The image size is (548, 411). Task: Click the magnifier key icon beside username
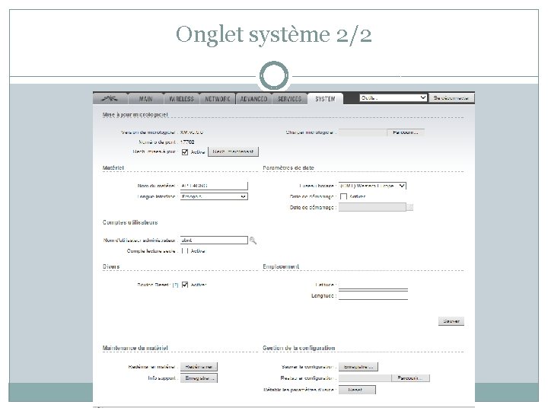253,241
